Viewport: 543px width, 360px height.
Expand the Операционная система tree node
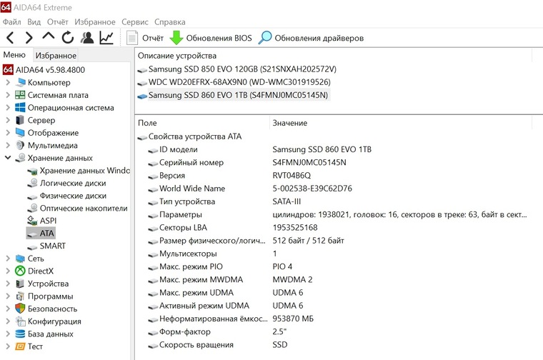point(8,108)
